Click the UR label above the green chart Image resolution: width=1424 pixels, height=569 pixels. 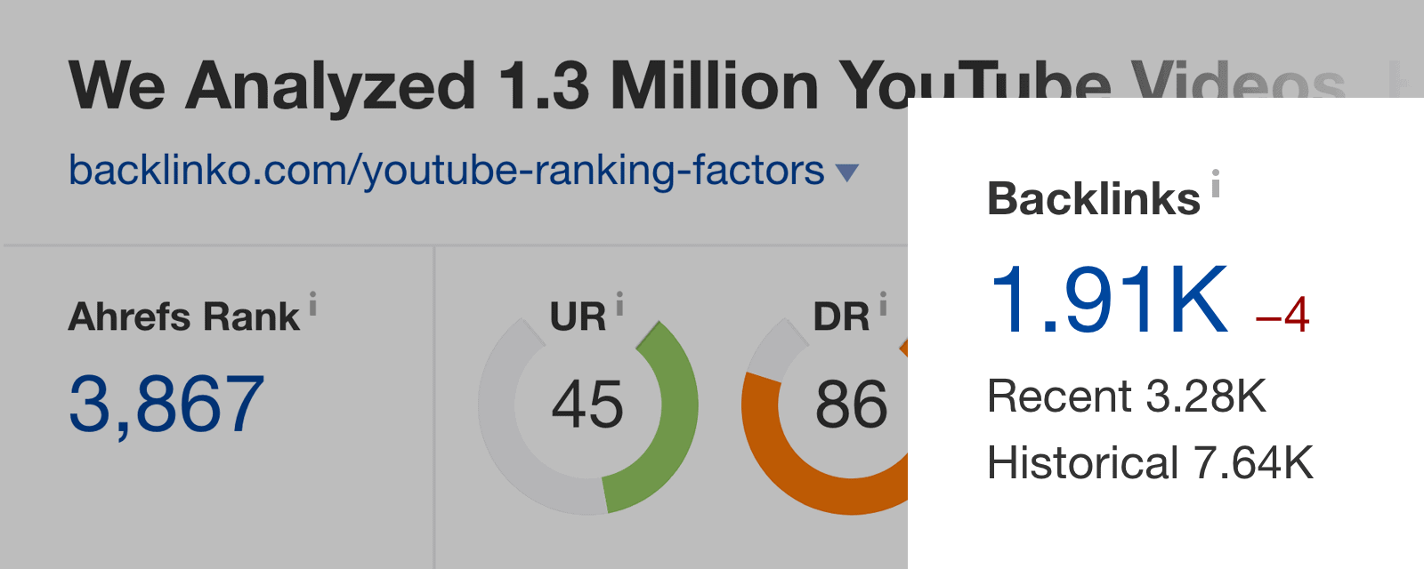(578, 317)
